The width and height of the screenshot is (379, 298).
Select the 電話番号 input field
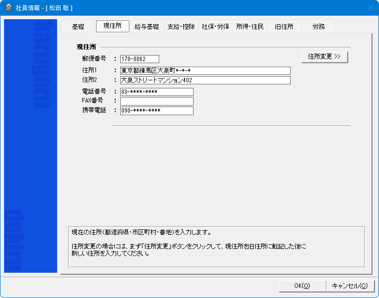pos(157,92)
